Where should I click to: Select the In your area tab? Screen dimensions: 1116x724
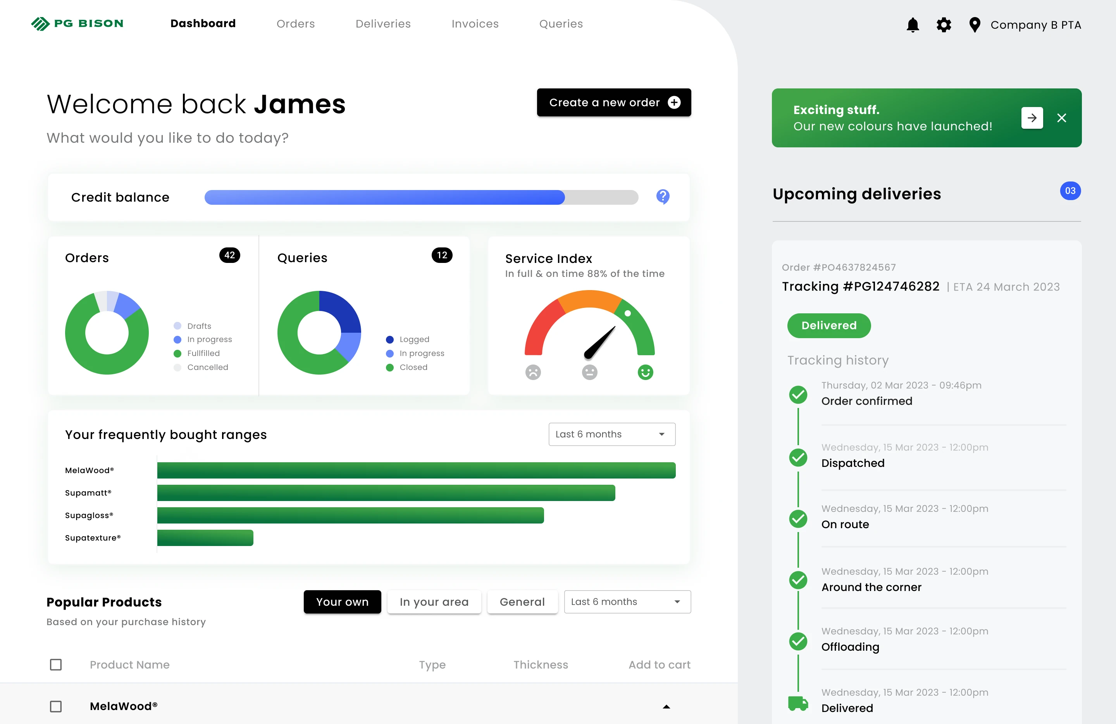click(x=434, y=601)
